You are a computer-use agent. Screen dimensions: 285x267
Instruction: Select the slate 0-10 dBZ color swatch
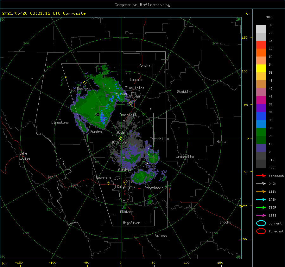point(261,148)
